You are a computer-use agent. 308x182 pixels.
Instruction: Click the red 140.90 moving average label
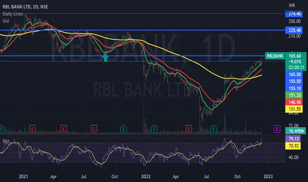pos(294,102)
